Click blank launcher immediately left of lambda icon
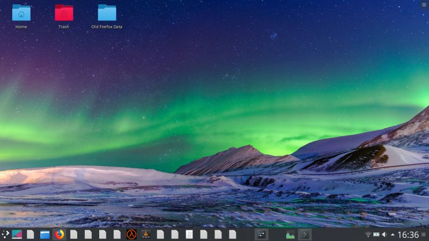Viewport: 429px width, 241px height. tap(117, 235)
